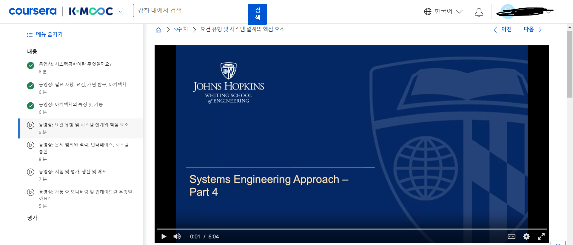The width and height of the screenshot is (573, 245).
Task: Open video 필요 사항, 요건, 개념 탐구, 아키텍처
Action: pos(80,88)
